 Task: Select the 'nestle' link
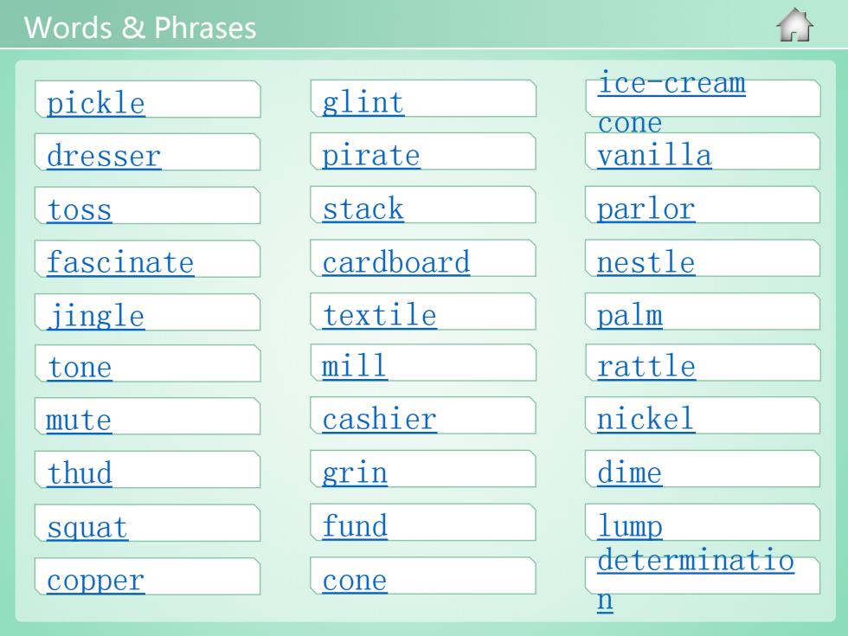pyautogui.click(x=646, y=261)
